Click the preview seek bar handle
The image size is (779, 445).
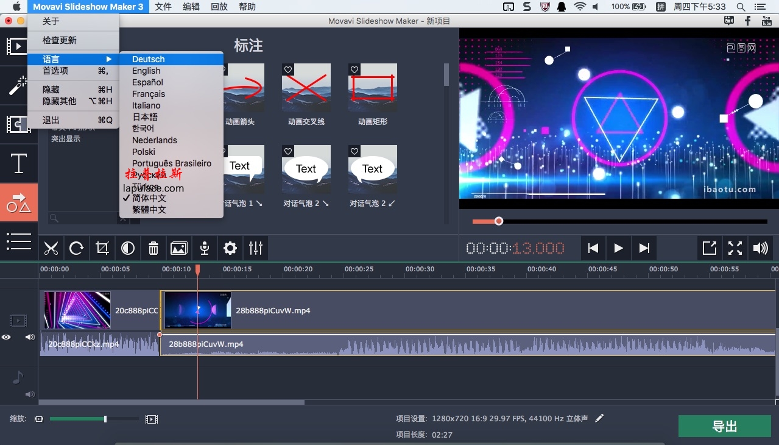(x=499, y=221)
